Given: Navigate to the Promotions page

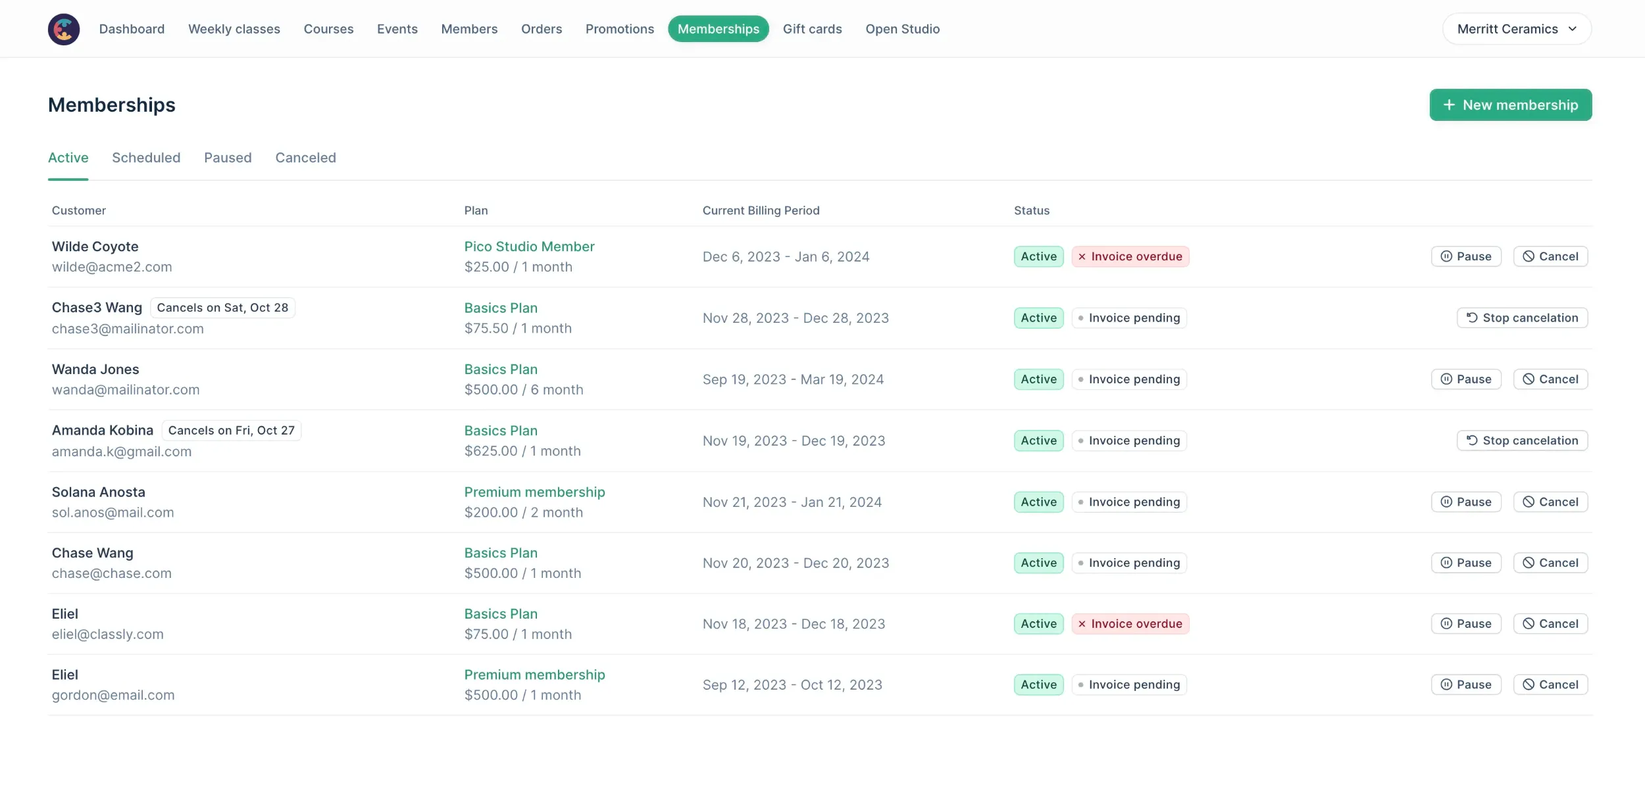Looking at the screenshot, I should 619,28.
